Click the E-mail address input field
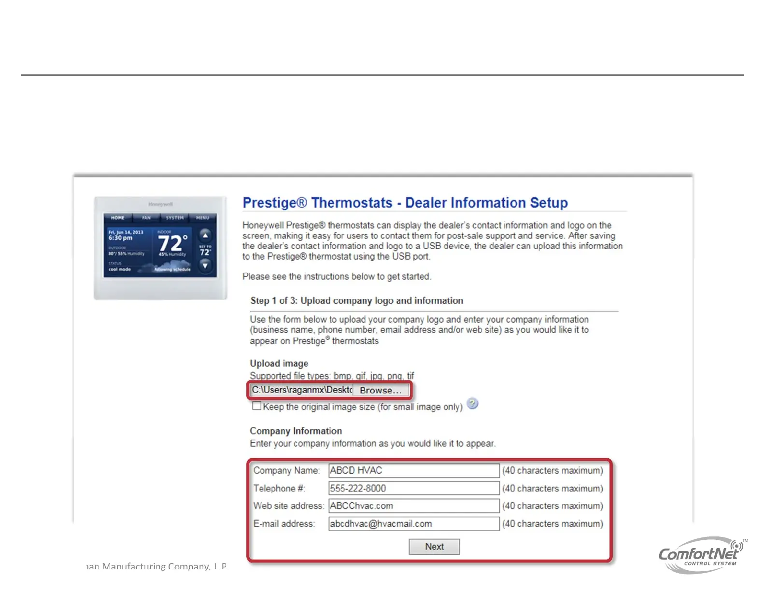This screenshot has width=765, height=591. click(414, 524)
